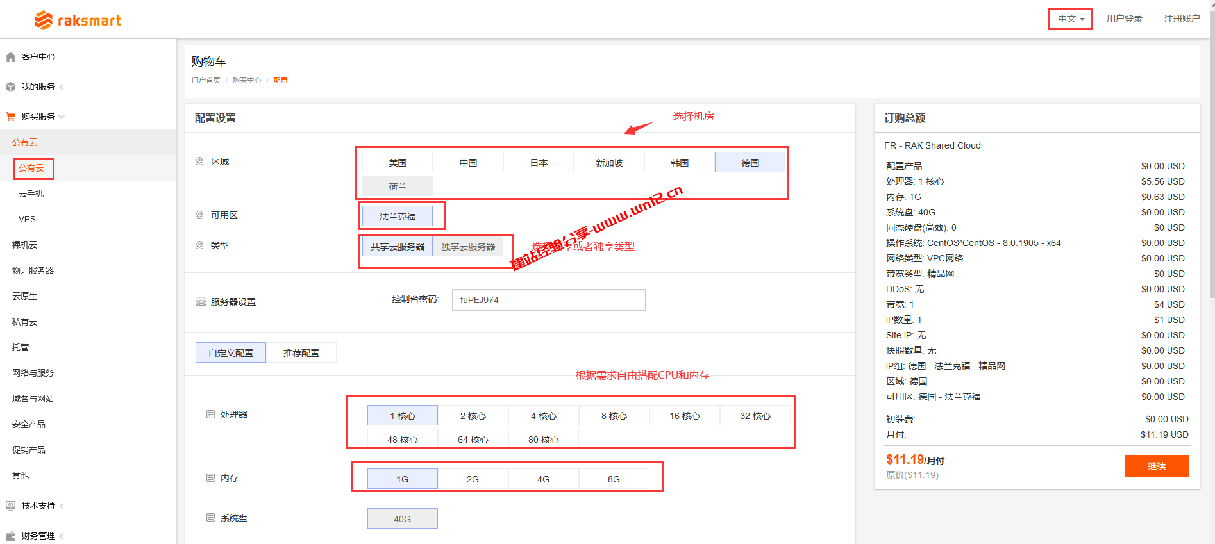1215x544 pixels.
Task: Select 4 核心 processor
Action: (544, 416)
